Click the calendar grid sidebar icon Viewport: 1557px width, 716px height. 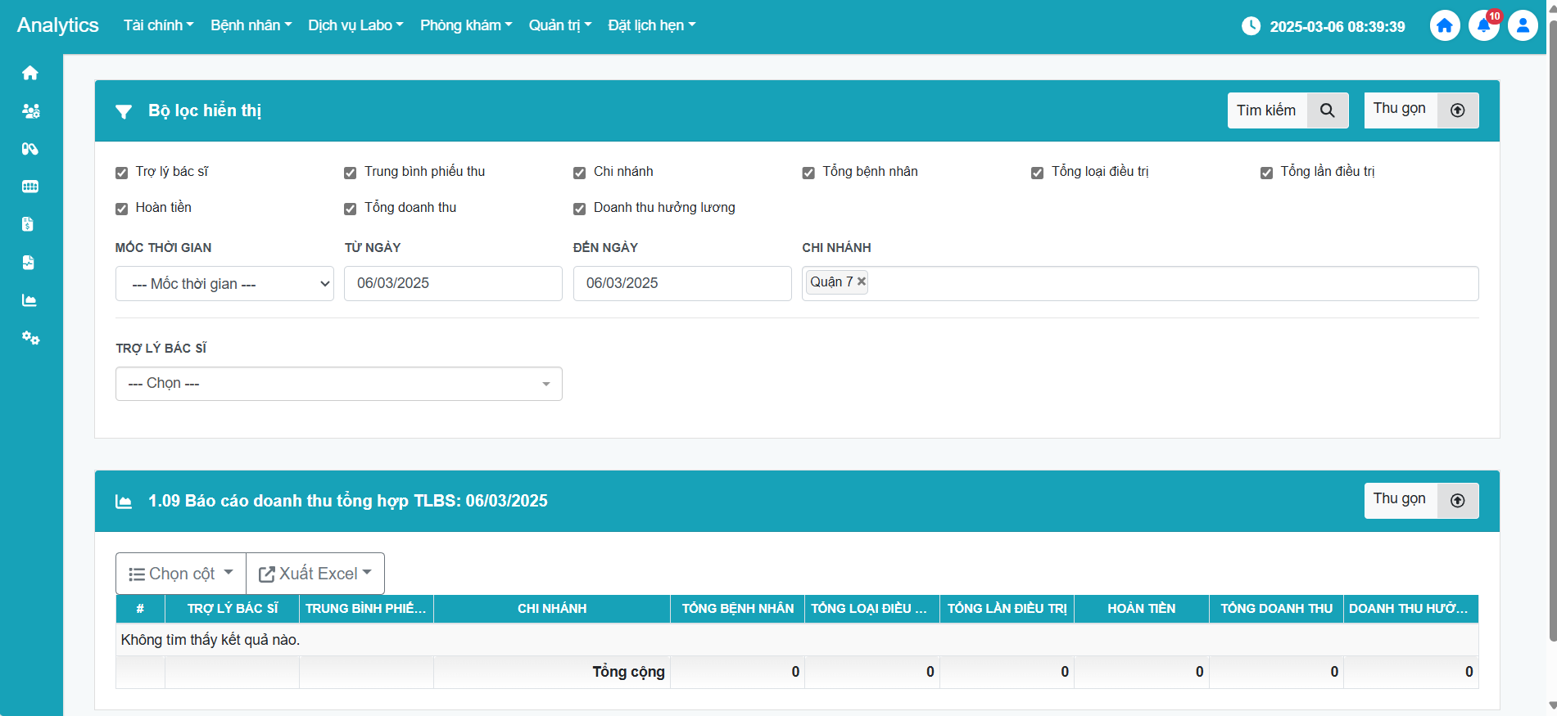[x=30, y=187]
